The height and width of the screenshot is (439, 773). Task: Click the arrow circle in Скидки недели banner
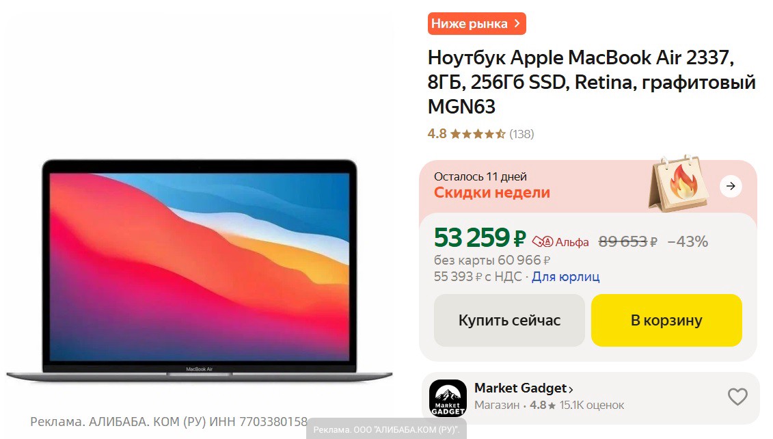tap(731, 186)
